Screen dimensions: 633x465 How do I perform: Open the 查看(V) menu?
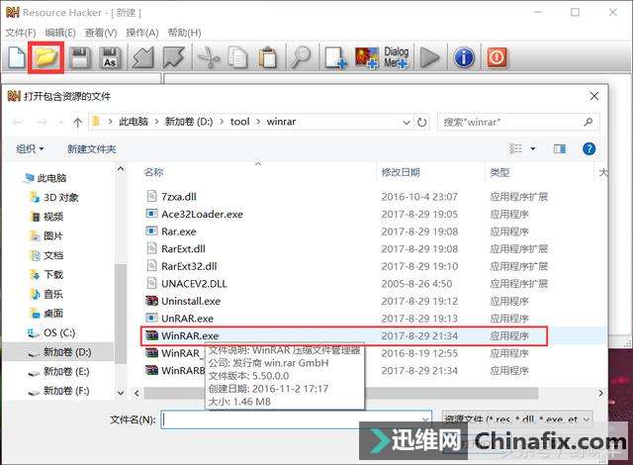click(101, 33)
